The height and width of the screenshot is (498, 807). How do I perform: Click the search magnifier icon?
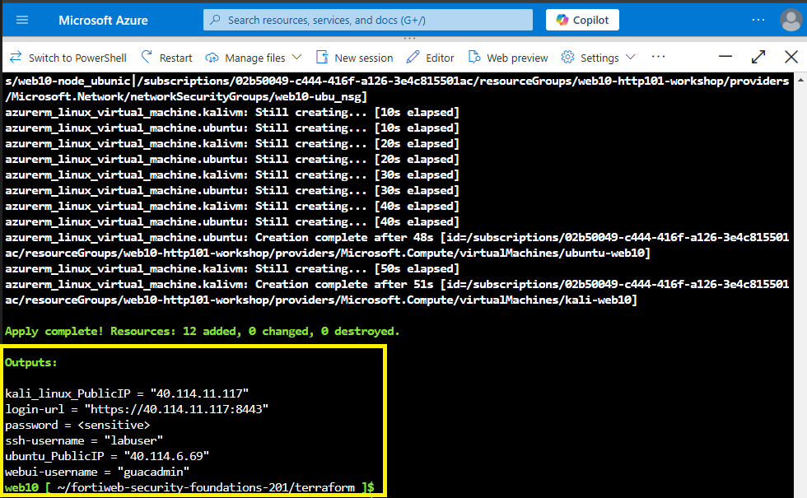(x=216, y=20)
